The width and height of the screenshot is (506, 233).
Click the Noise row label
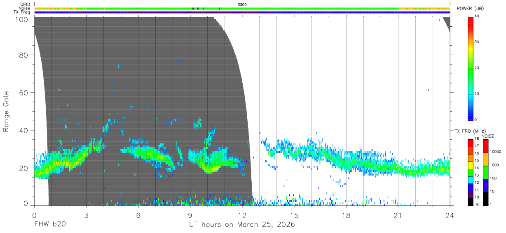24,8
